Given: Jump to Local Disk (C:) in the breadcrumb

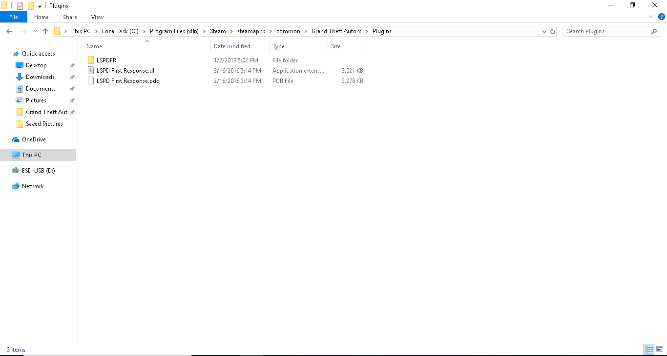Looking at the screenshot, I should 120,31.
